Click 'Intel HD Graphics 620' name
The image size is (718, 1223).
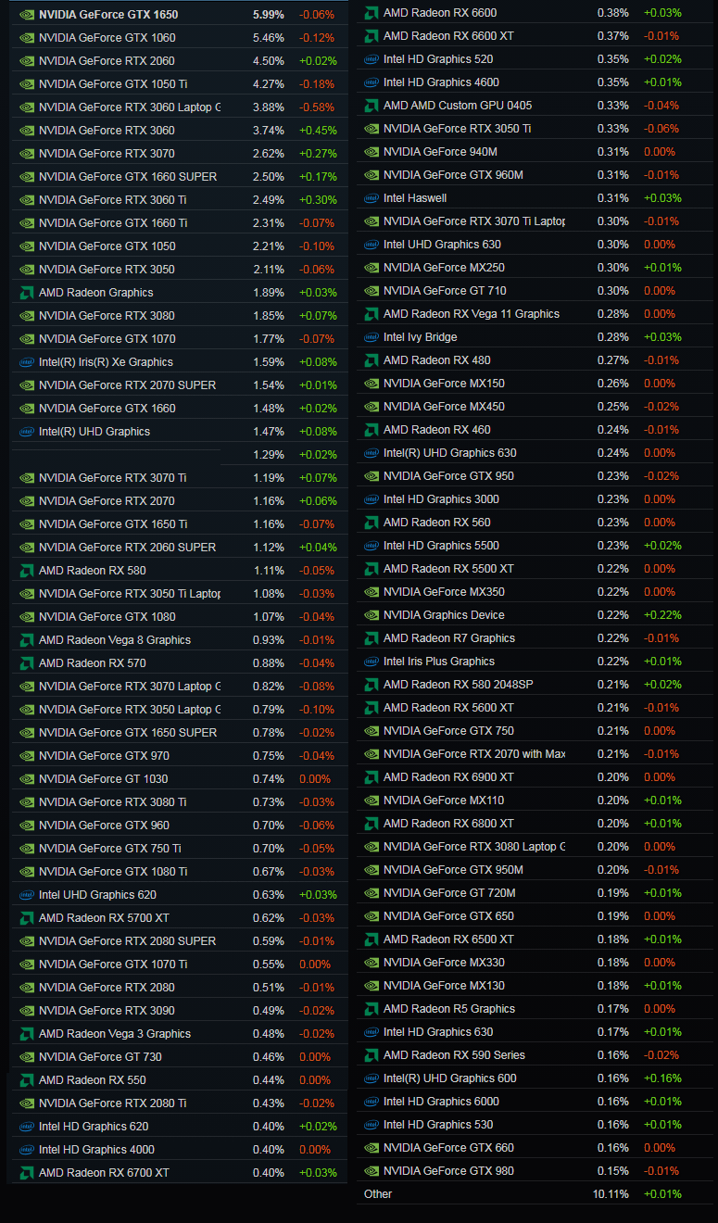click(94, 1127)
